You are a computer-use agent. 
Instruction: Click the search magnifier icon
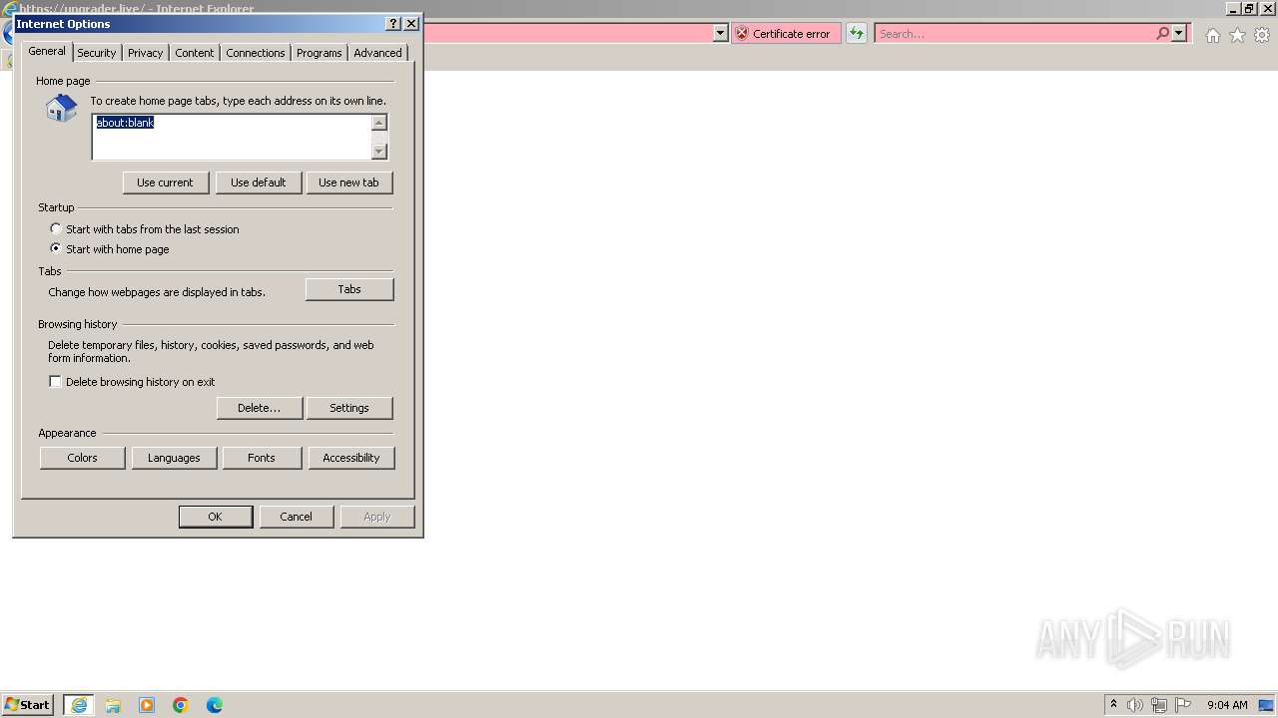1162,33
